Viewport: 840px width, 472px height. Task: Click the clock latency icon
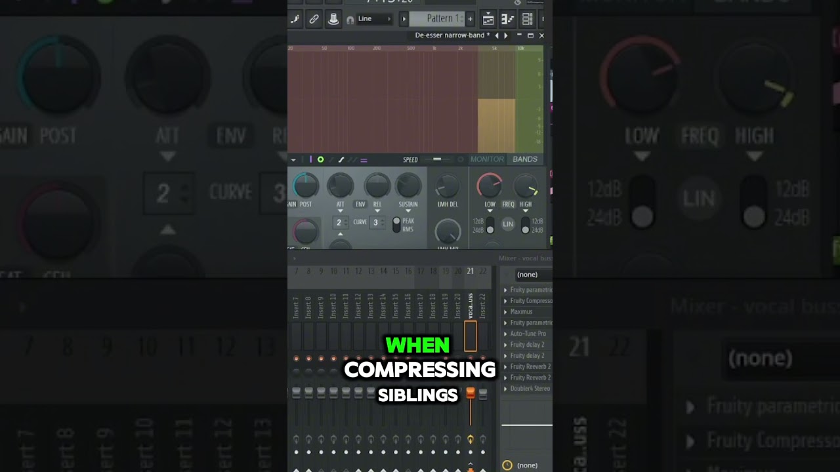click(507, 465)
